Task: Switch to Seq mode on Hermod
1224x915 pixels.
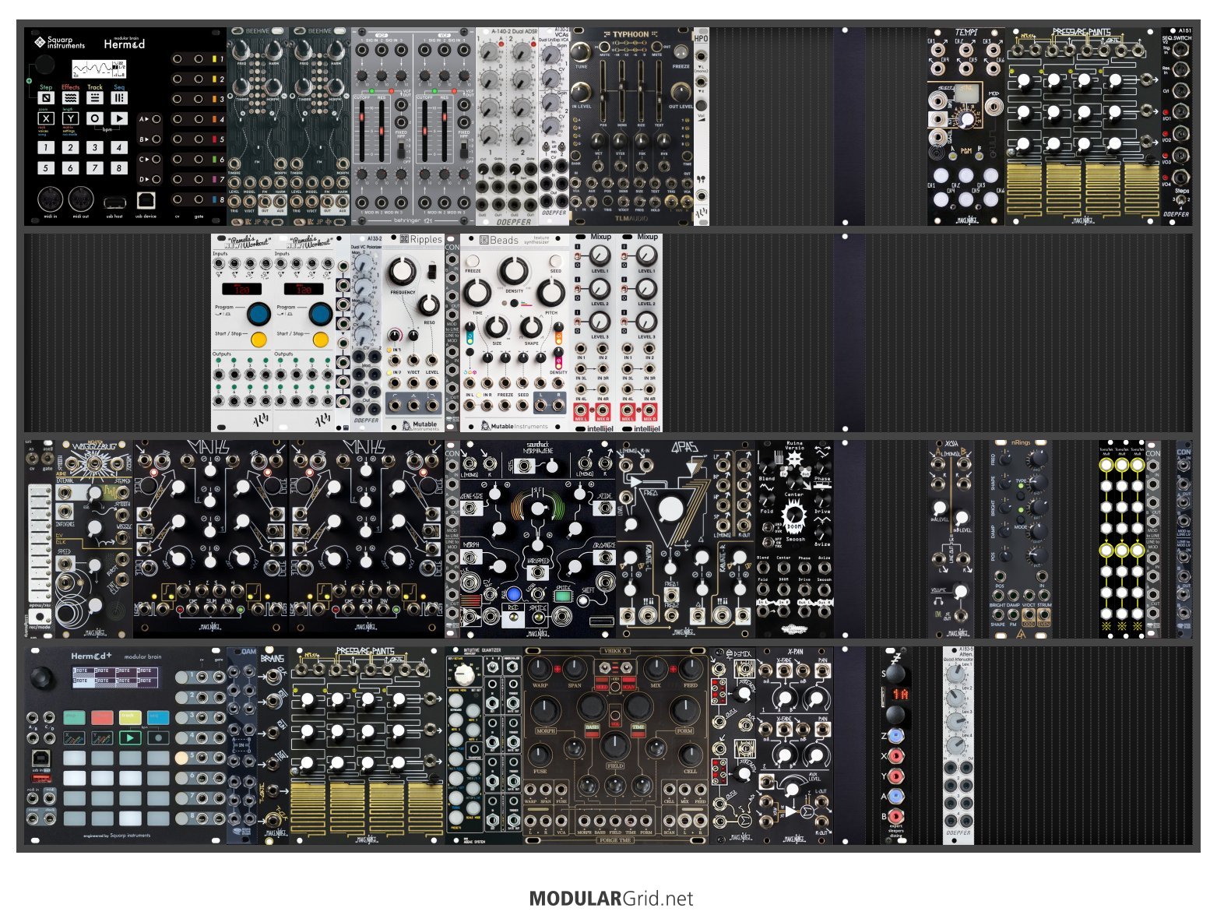Action: 119,98
